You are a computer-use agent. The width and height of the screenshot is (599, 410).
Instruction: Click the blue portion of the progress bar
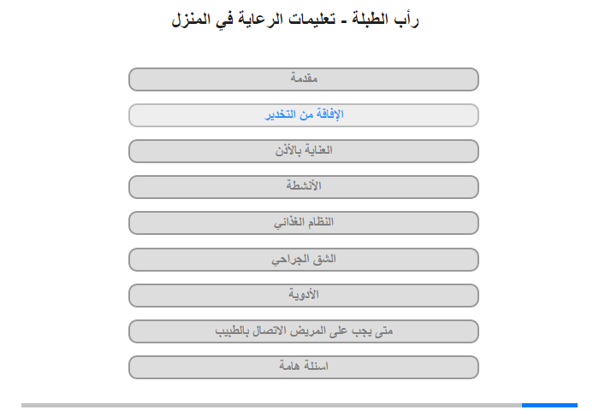tap(549, 406)
